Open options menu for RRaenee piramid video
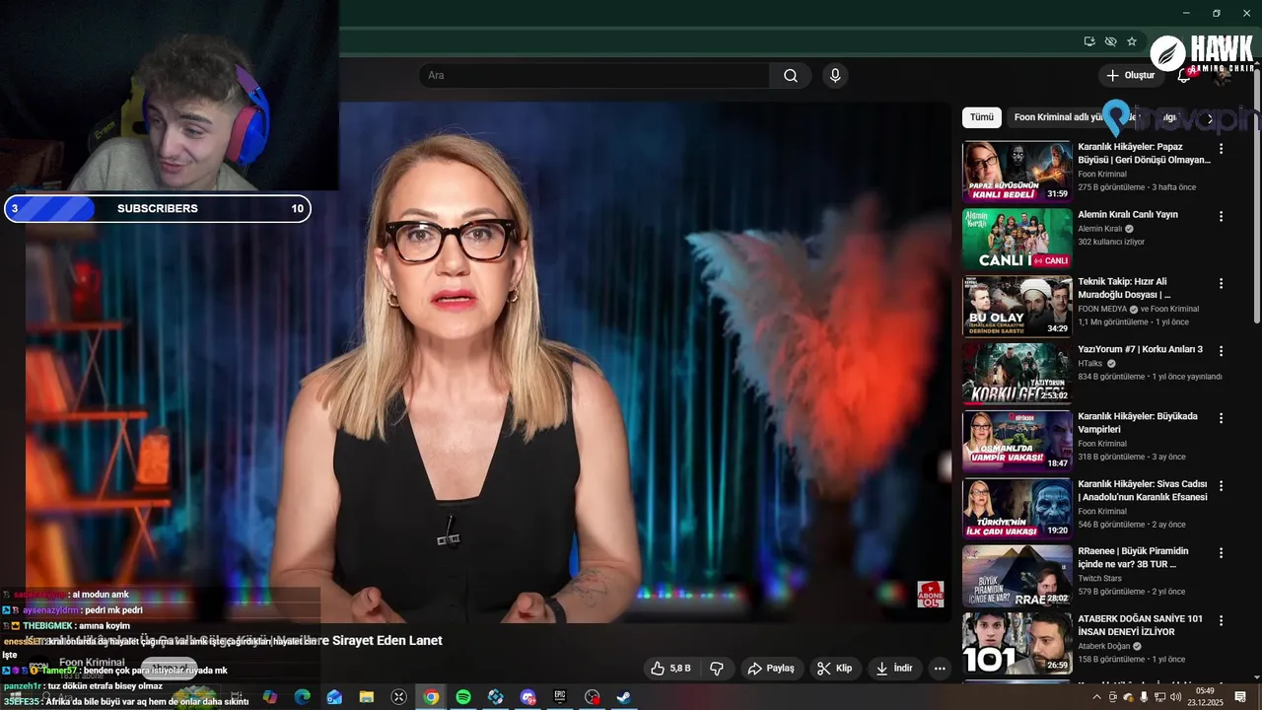The image size is (1262, 710). [1221, 553]
